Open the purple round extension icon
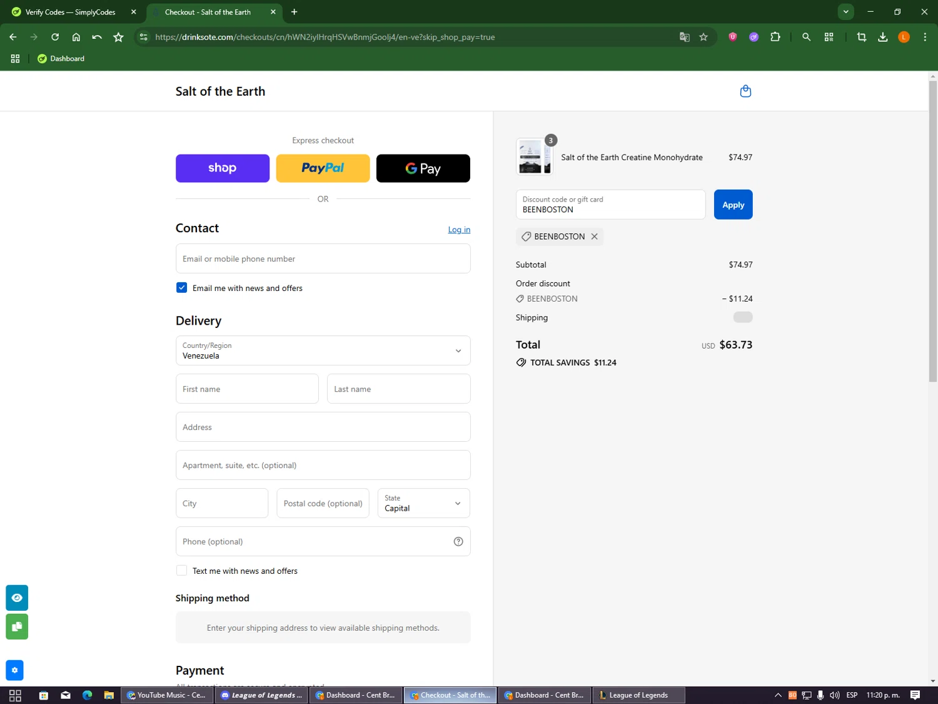Viewport: 938px width, 704px height. coord(754,37)
